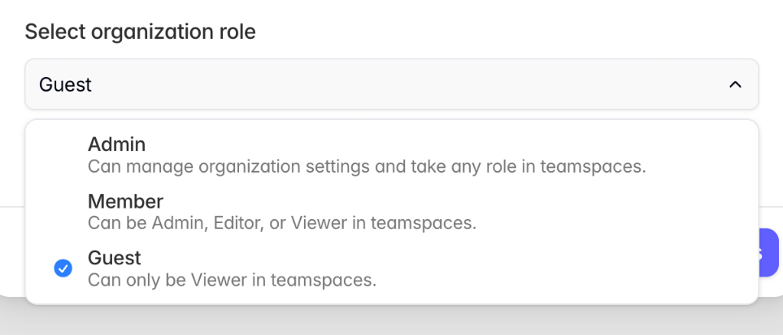Click the blue checkmark beside Guest

[x=63, y=268]
